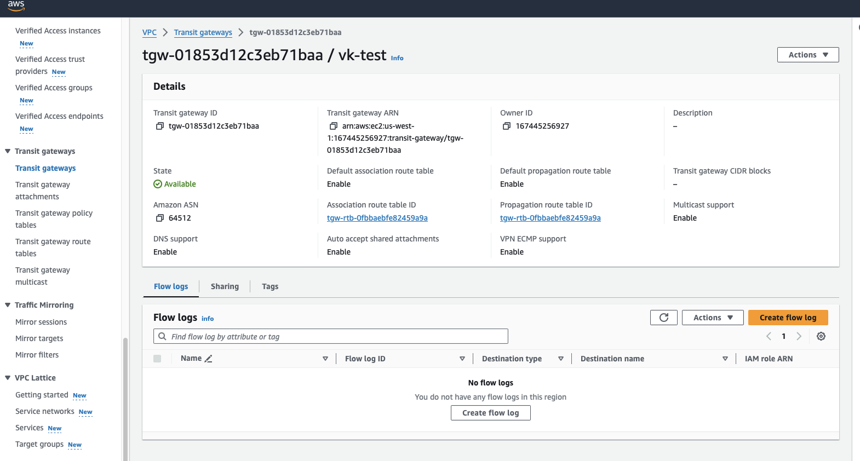Open the top-right Actions dropdown
The width and height of the screenshot is (860, 461).
click(807, 55)
